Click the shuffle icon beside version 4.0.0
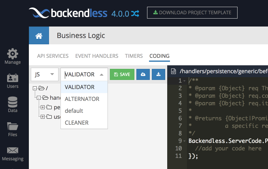 (135, 13)
